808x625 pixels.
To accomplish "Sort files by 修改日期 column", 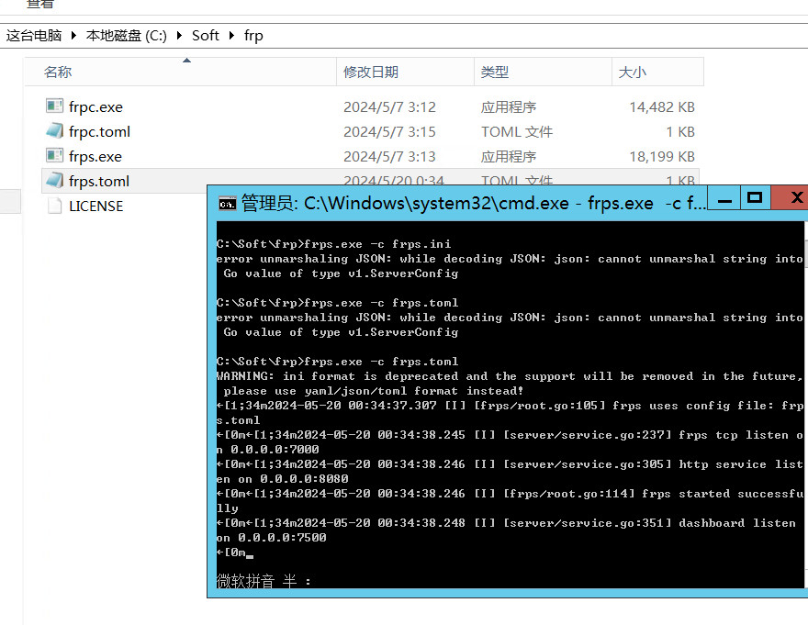I will tap(405, 72).
